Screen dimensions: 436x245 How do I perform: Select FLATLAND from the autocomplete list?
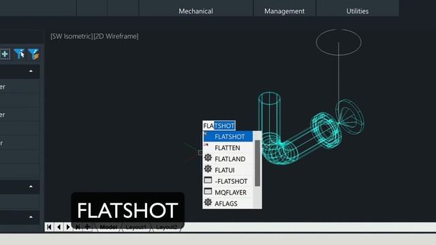(228, 159)
